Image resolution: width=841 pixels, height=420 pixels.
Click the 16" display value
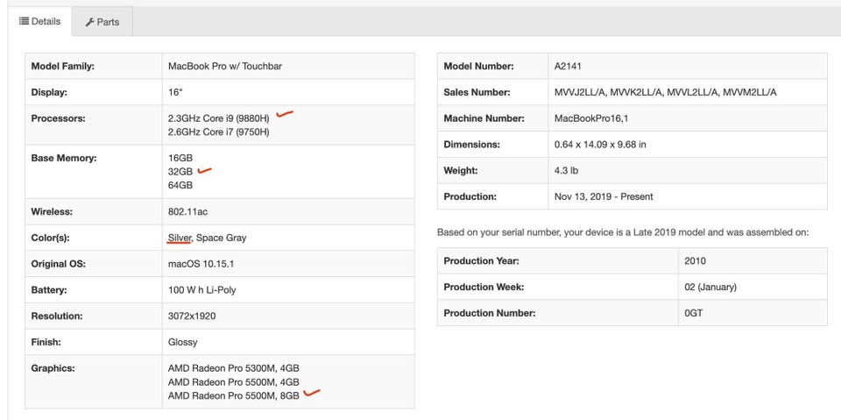(175, 92)
